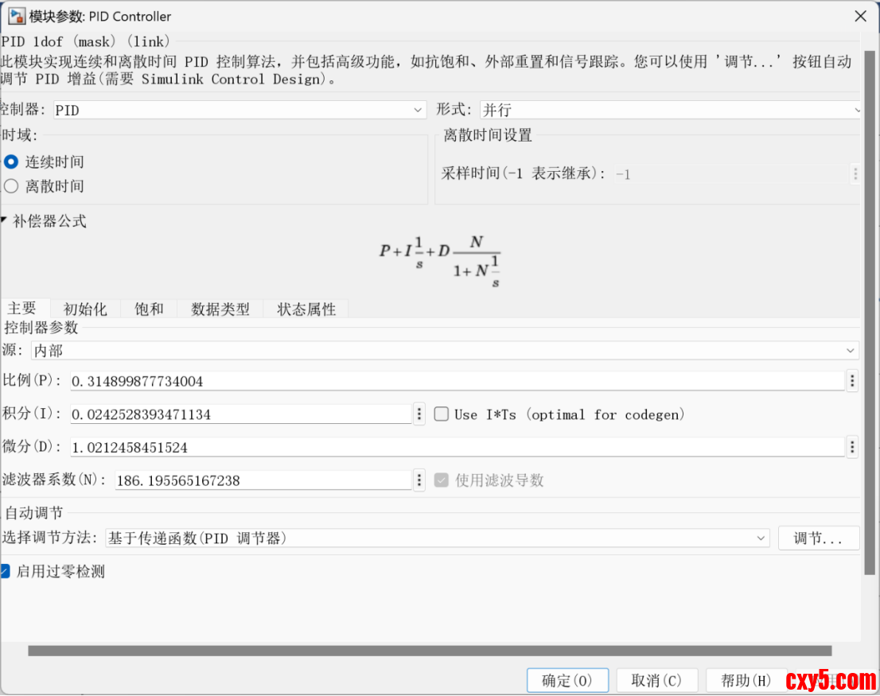Click the 比例(P) value field
The width and height of the screenshot is (880, 696).
coord(458,381)
